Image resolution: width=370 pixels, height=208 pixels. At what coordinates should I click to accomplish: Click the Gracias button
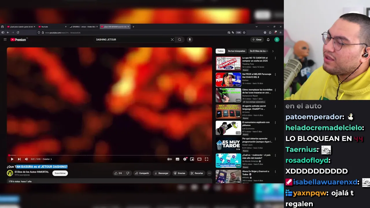point(179,173)
